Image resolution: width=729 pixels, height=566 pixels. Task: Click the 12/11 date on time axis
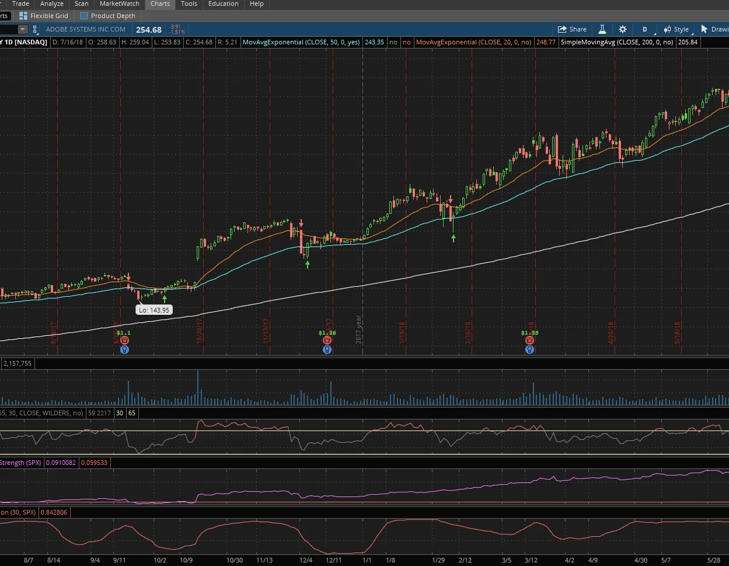333,560
